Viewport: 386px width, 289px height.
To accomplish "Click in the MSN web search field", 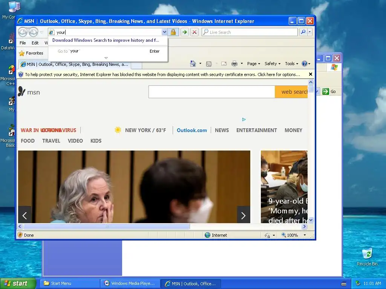I will coord(212,92).
